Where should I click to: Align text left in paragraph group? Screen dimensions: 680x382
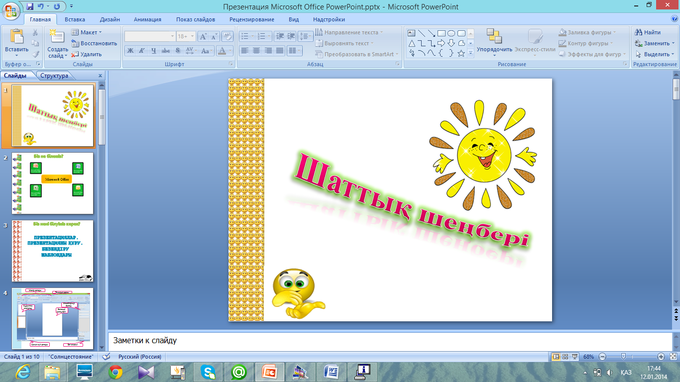244,51
